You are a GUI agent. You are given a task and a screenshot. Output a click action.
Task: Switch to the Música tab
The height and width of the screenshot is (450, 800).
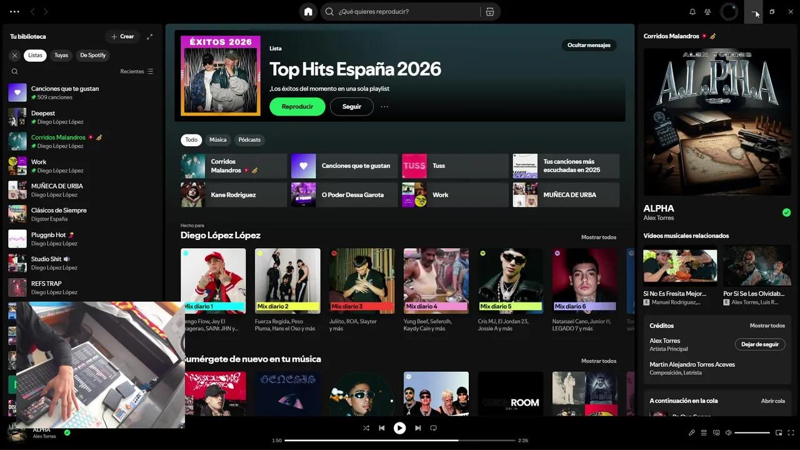(x=218, y=139)
